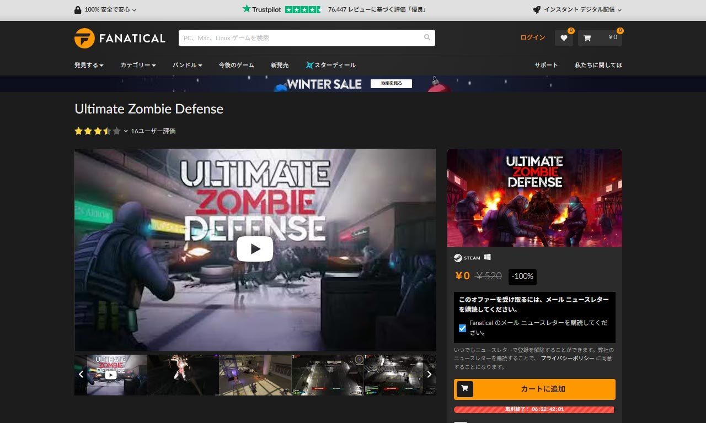The height and width of the screenshot is (423, 706).
Task: Click the rocket instant delivery icon
Action: click(x=537, y=10)
